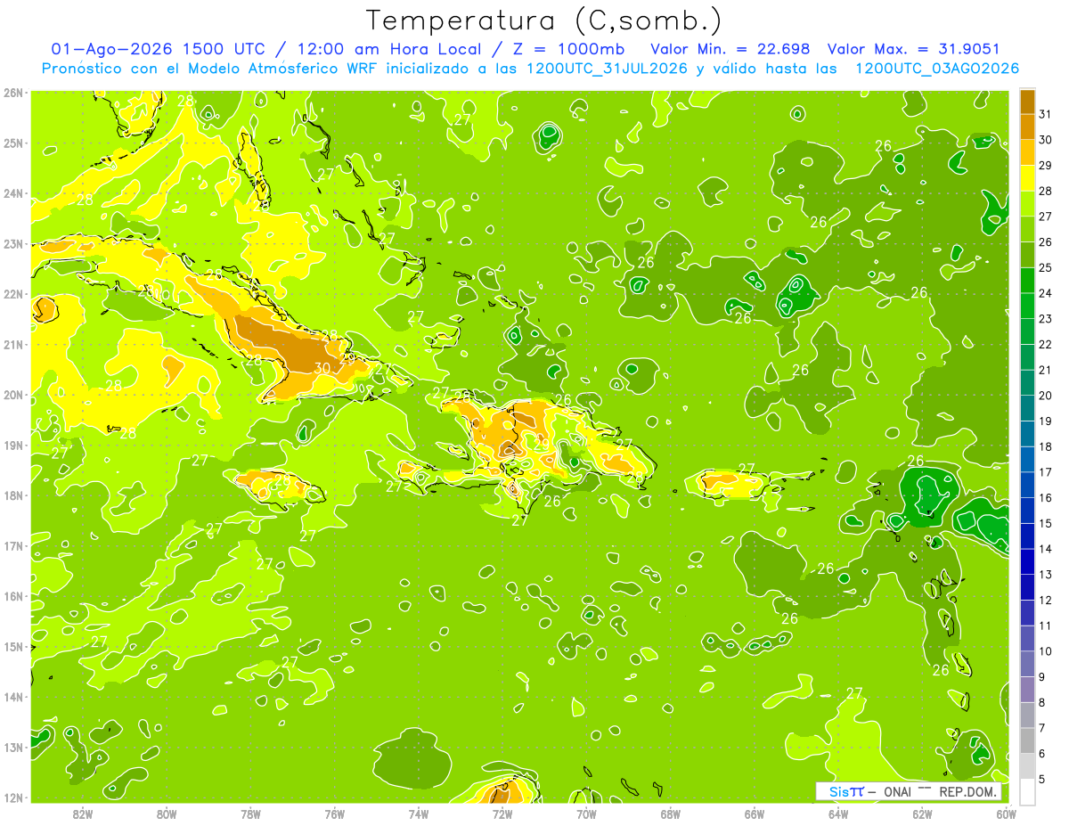The height and width of the screenshot is (826, 1069).
Task: Click the 82W longitude axis label
Action: (x=83, y=814)
